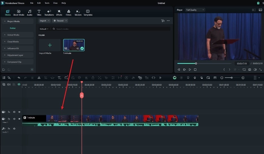Adjust the timeline zoom slider
This screenshot has width=264, height=154.
(x=232, y=78)
